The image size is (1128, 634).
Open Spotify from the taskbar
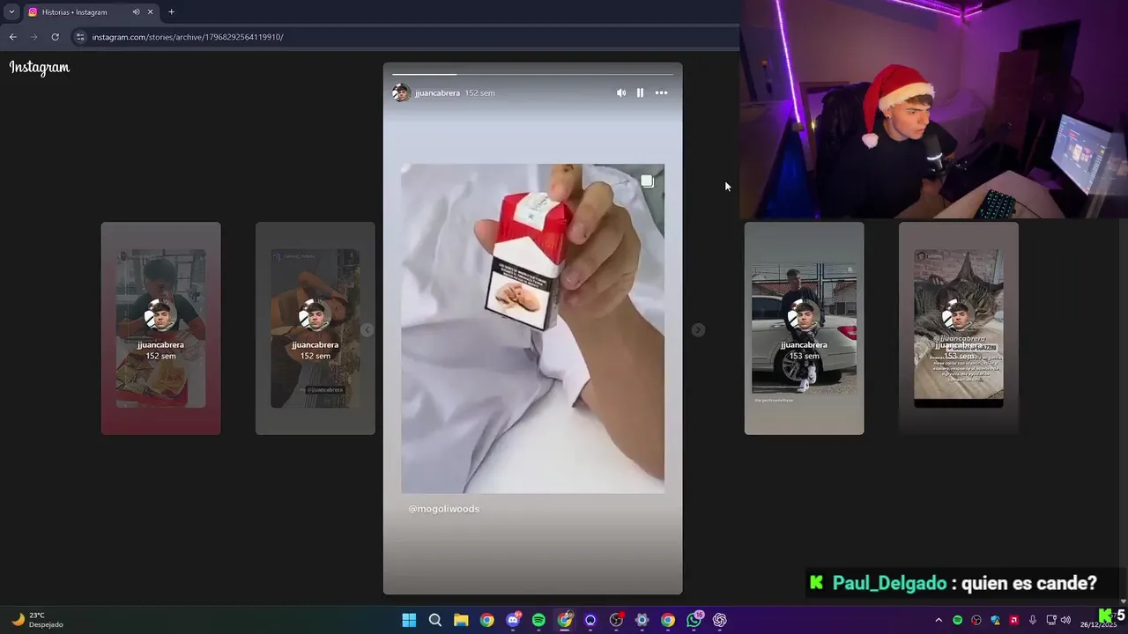538,620
